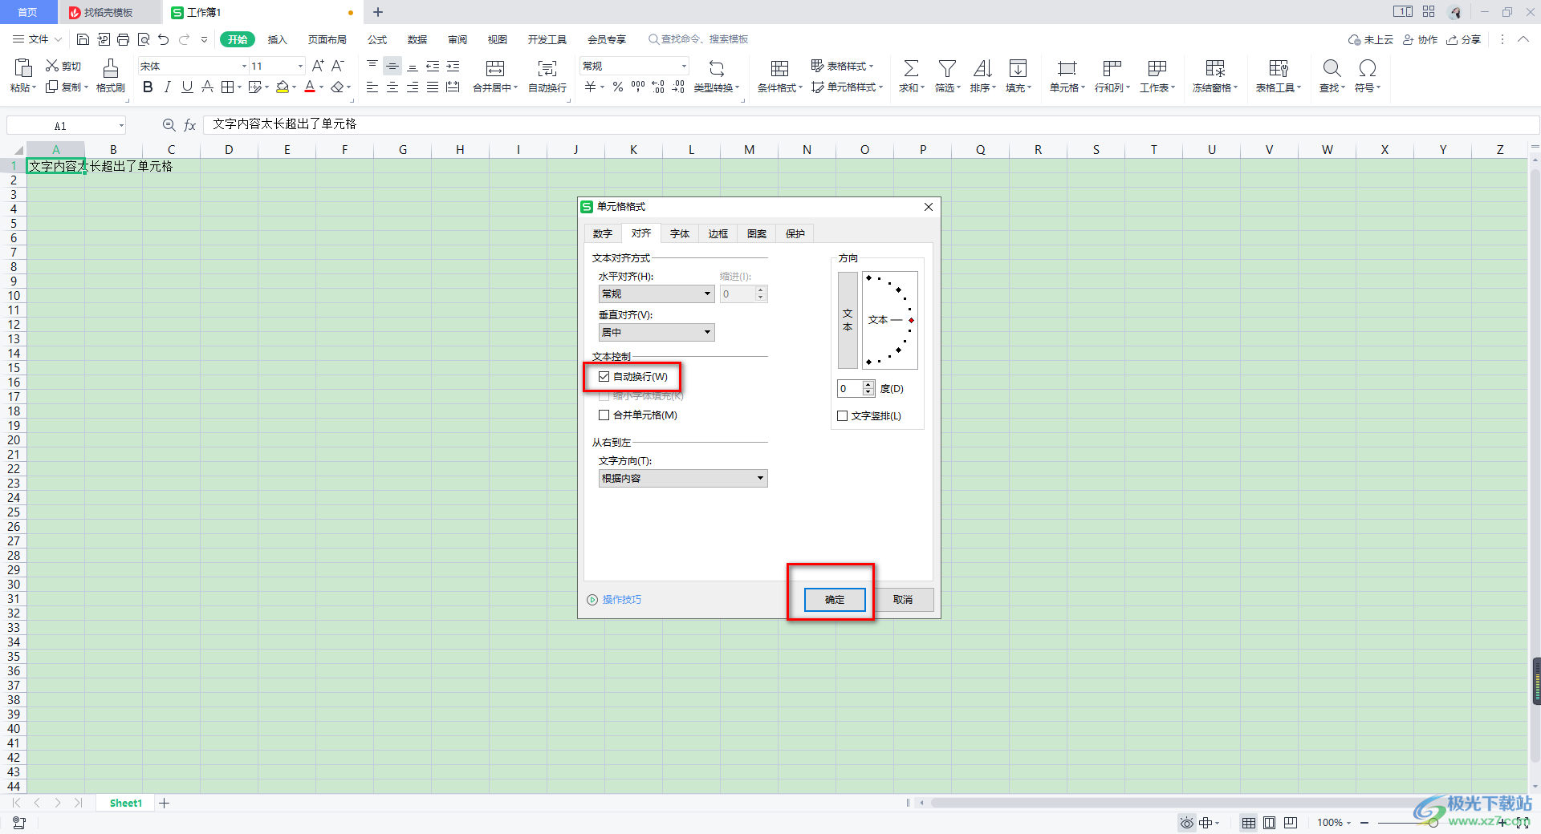Switch to the 边框 tab in dialog
The width and height of the screenshot is (1541, 834).
tap(718, 234)
